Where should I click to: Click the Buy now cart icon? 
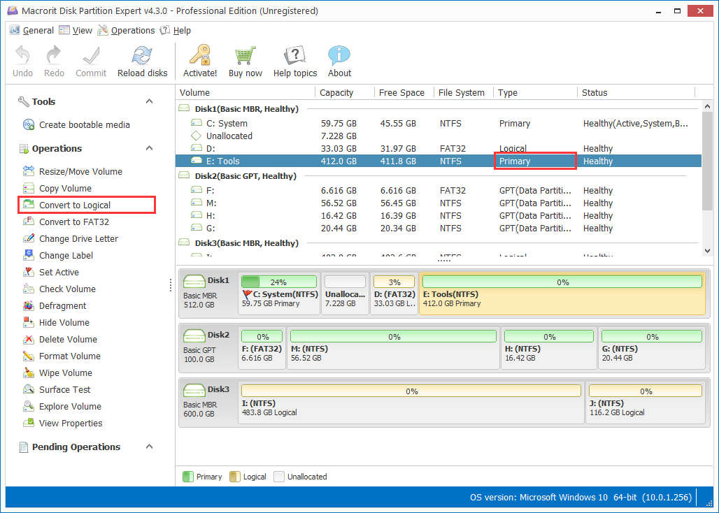(x=245, y=56)
